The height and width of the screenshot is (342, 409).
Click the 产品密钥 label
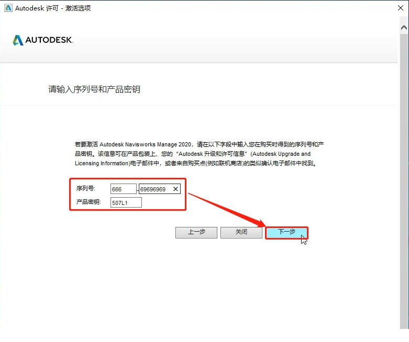pos(89,202)
